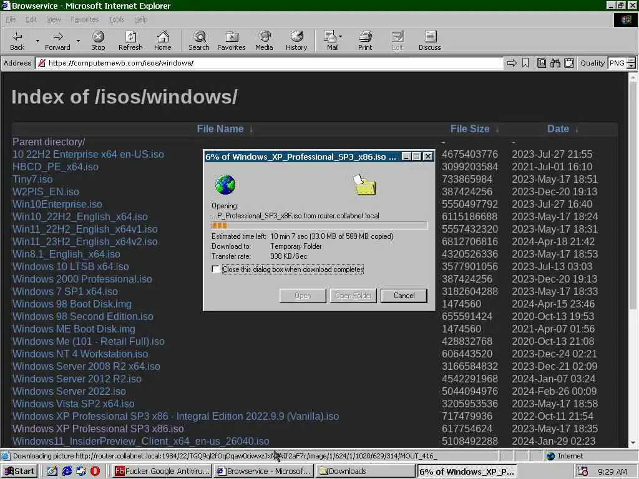Open the Media toolbar button
639x479 pixels.
tap(264, 41)
